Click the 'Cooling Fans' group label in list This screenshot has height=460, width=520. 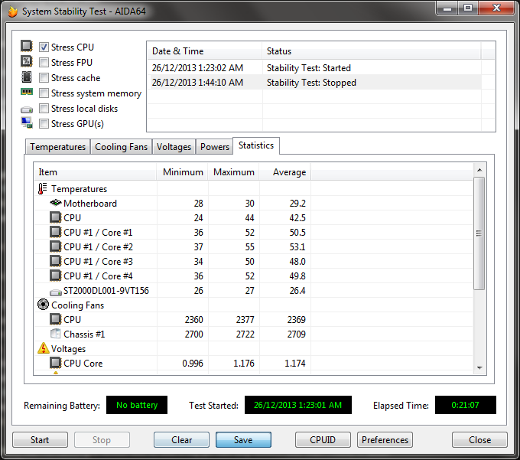click(x=77, y=305)
